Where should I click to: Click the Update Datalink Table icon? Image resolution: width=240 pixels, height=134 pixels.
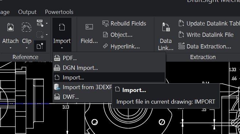(x=181, y=23)
